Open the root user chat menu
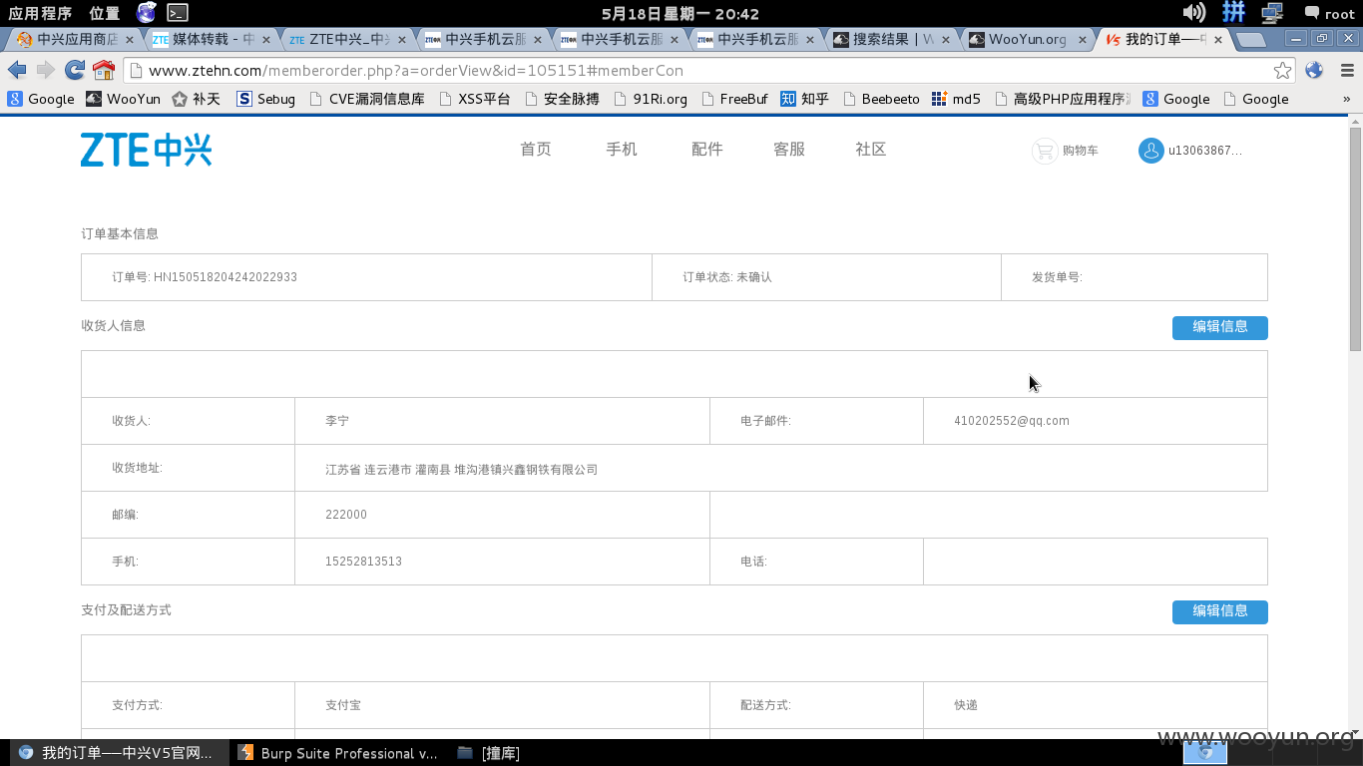This screenshot has width=1363, height=766. point(1330,13)
